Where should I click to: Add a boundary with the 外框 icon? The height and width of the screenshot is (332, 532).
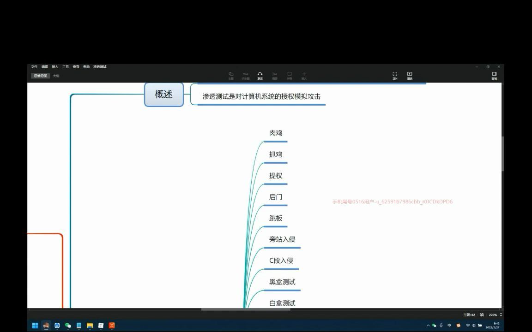point(290,74)
